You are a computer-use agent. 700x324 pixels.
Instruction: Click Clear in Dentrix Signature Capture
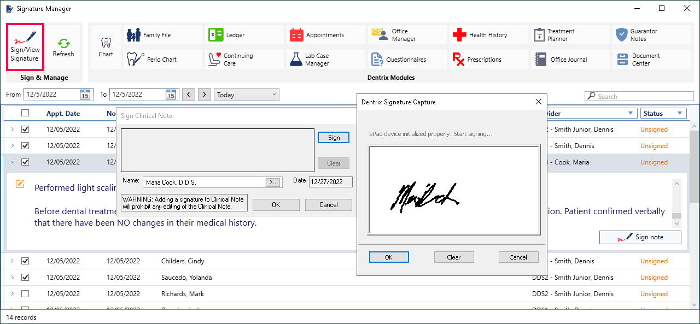[x=454, y=257]
